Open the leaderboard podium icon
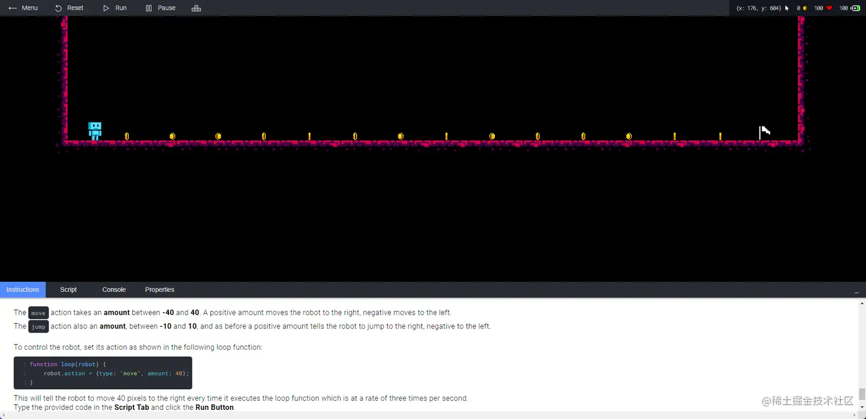866x419 pixels. click(196, 8)
